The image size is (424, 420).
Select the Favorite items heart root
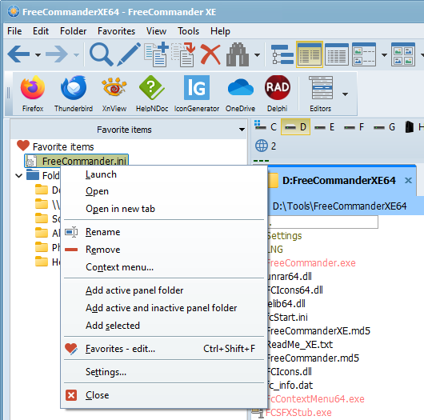(55, 146)
